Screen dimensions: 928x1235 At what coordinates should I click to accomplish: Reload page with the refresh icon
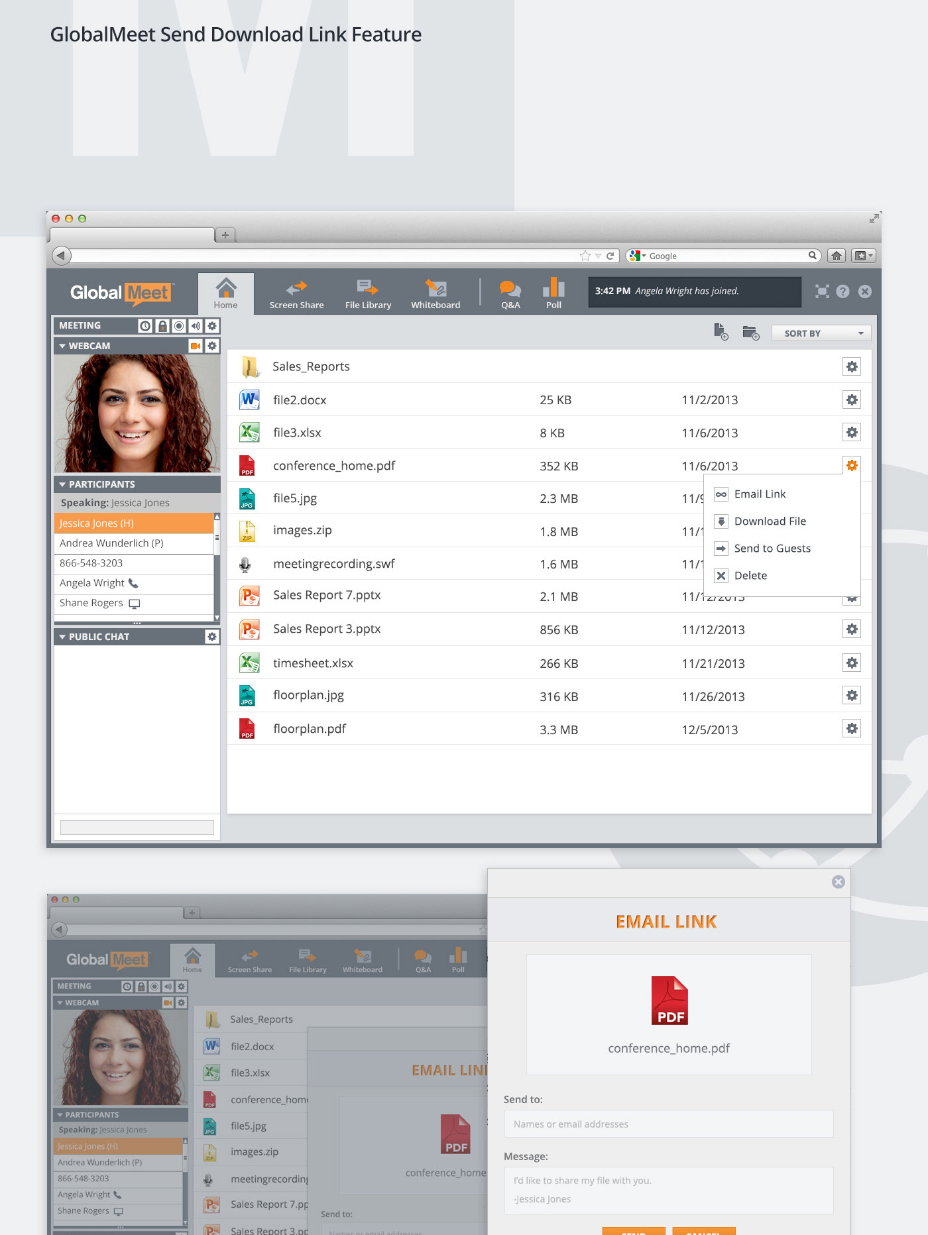pyautogui.click(x=610, y=256)
